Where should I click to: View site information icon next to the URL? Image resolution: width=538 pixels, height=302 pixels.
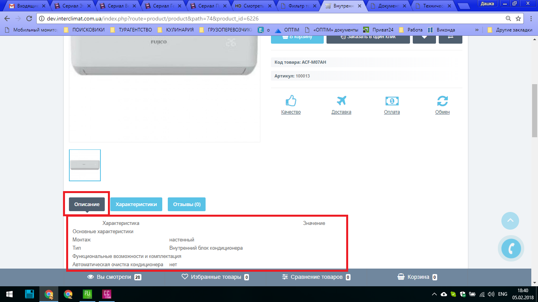[42, 18]
